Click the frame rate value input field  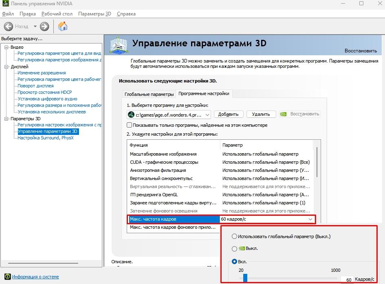click(x=347, y=280)
